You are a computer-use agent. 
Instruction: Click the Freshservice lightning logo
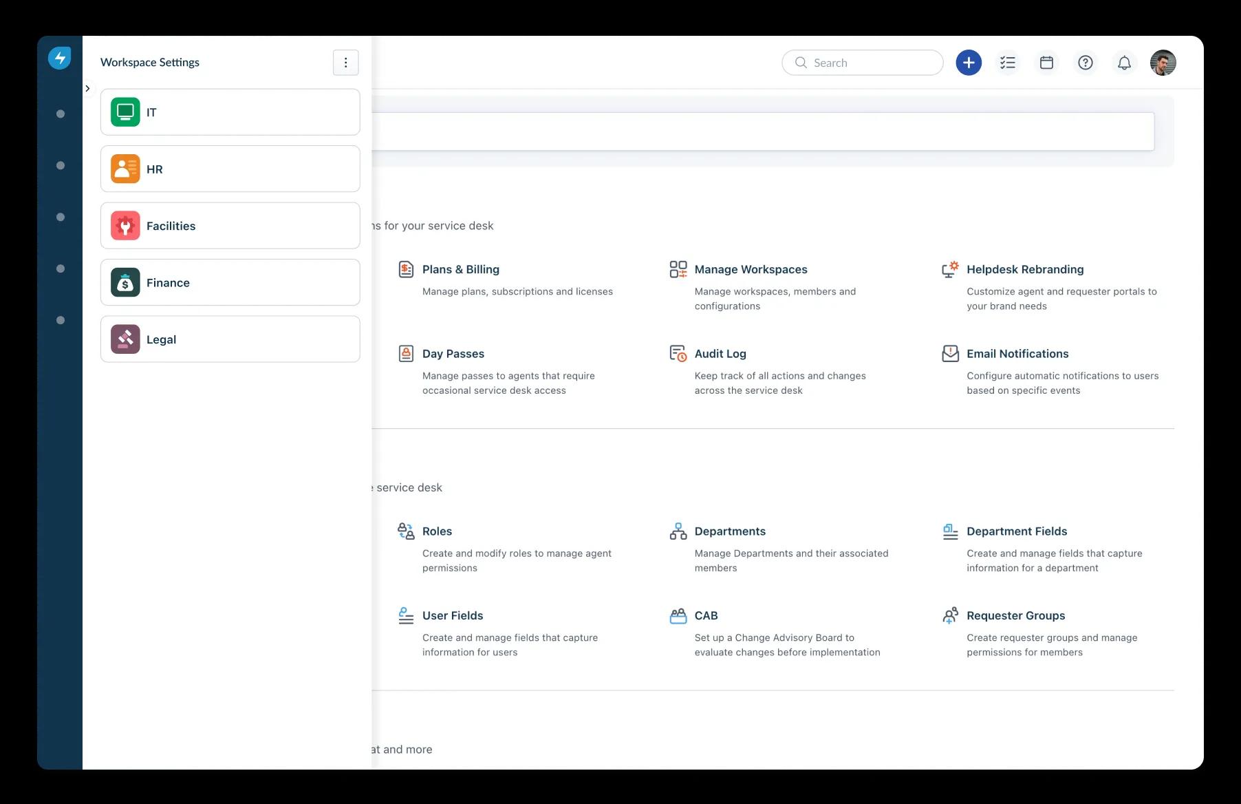point(60,58)
